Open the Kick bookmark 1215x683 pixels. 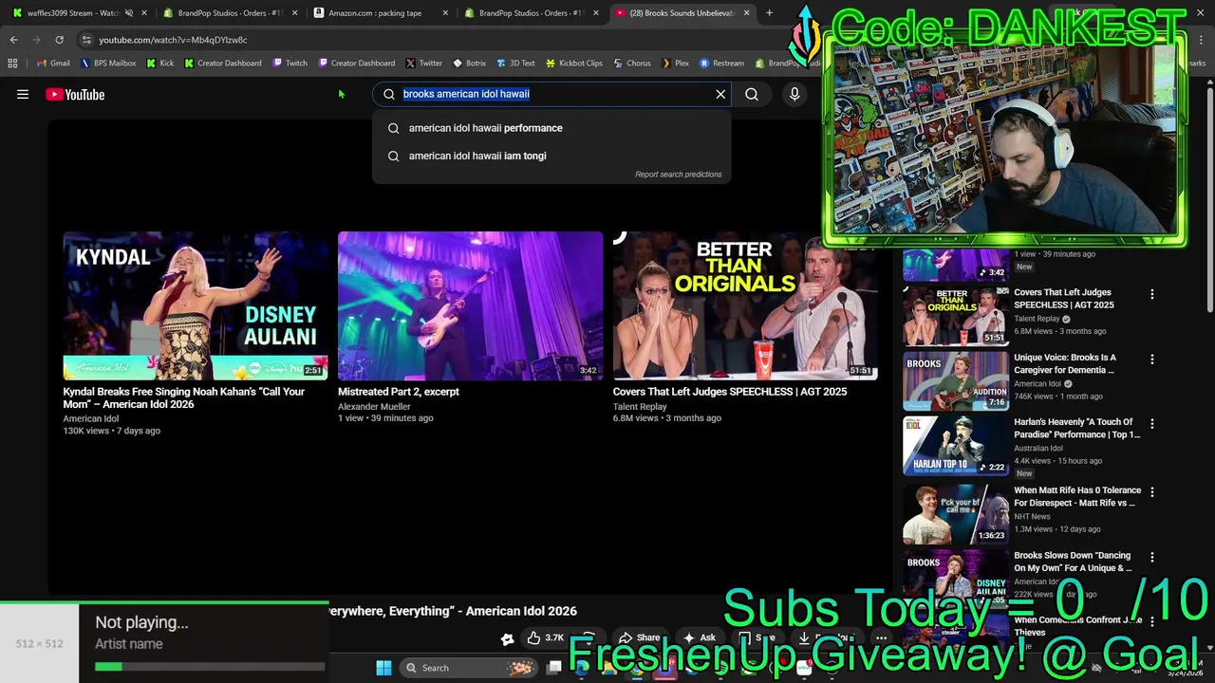pos(160,64)
